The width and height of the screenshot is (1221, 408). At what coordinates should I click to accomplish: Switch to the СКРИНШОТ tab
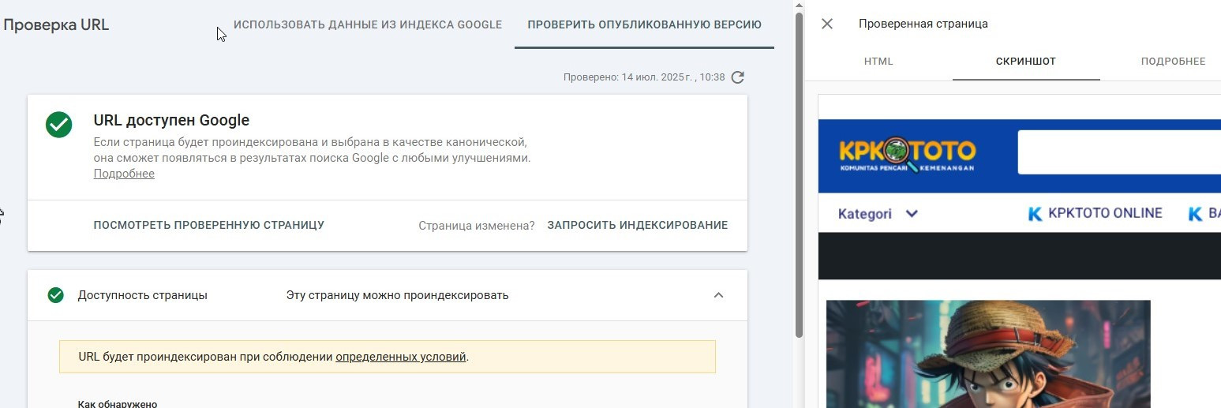[1026, 62]
